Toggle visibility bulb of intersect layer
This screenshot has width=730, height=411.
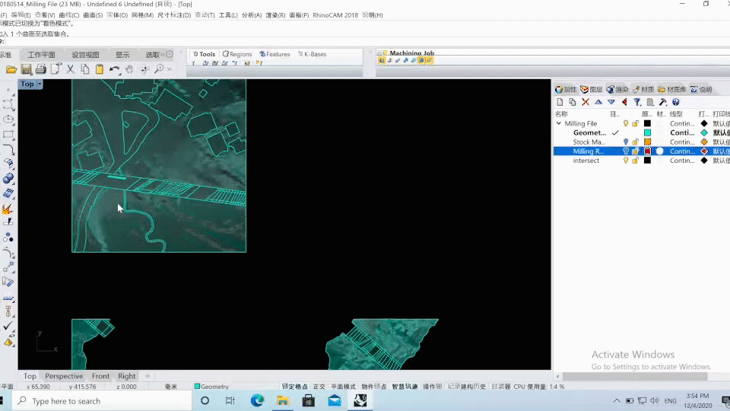[x=626, y=161]
